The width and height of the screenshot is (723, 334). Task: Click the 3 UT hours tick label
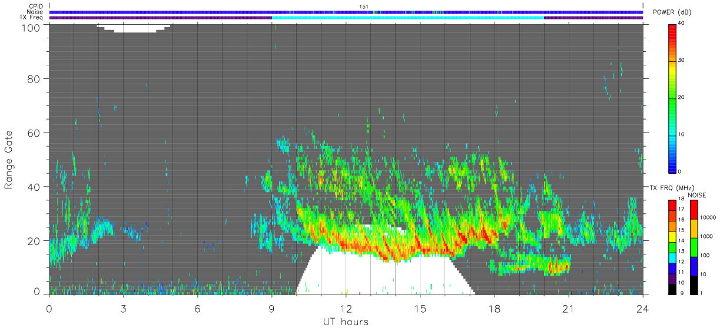123,308
